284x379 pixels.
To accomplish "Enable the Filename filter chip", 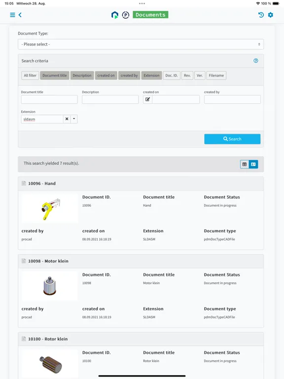I will [216, 76].
